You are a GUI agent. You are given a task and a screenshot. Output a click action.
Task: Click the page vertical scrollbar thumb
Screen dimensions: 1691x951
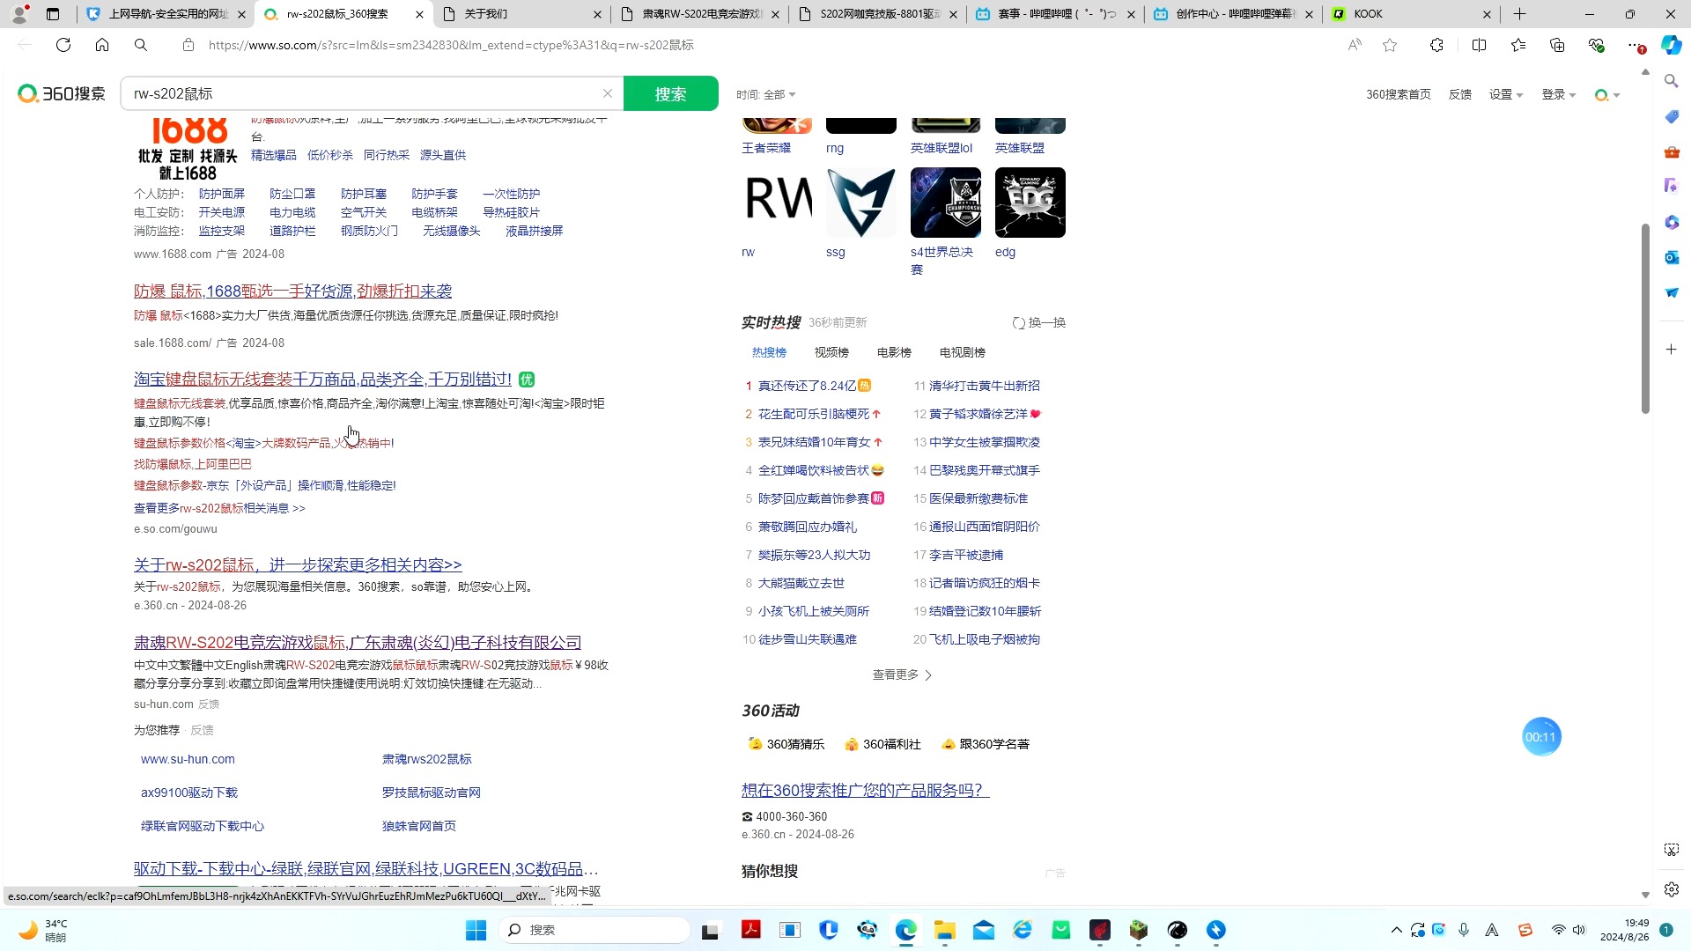1645,319
